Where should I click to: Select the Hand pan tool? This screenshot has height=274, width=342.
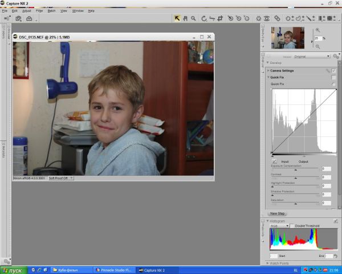(185, 19)
